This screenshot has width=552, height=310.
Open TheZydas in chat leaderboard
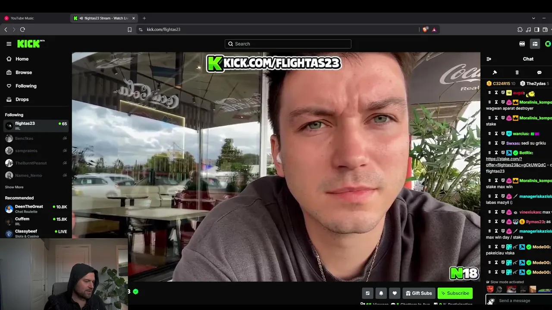tap(534, 84)
